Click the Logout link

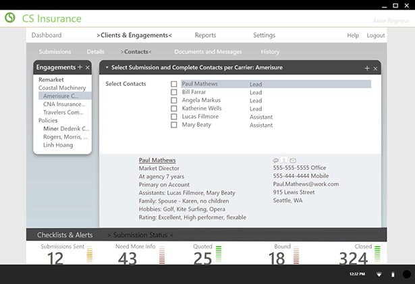pos(376,35)
